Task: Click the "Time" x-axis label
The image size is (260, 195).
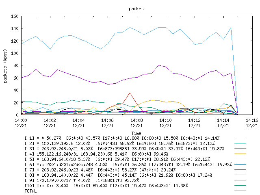Action: (x=136, y=133)
